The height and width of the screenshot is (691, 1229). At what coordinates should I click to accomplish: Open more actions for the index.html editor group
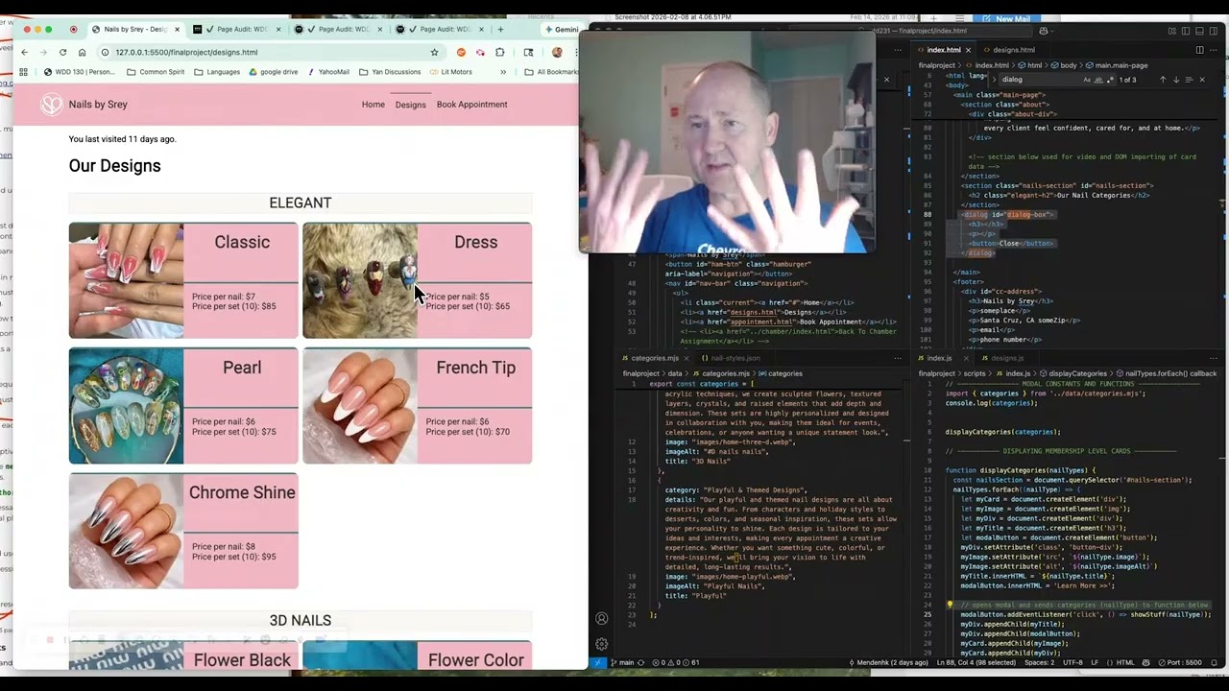click(x=1213, y=50)
